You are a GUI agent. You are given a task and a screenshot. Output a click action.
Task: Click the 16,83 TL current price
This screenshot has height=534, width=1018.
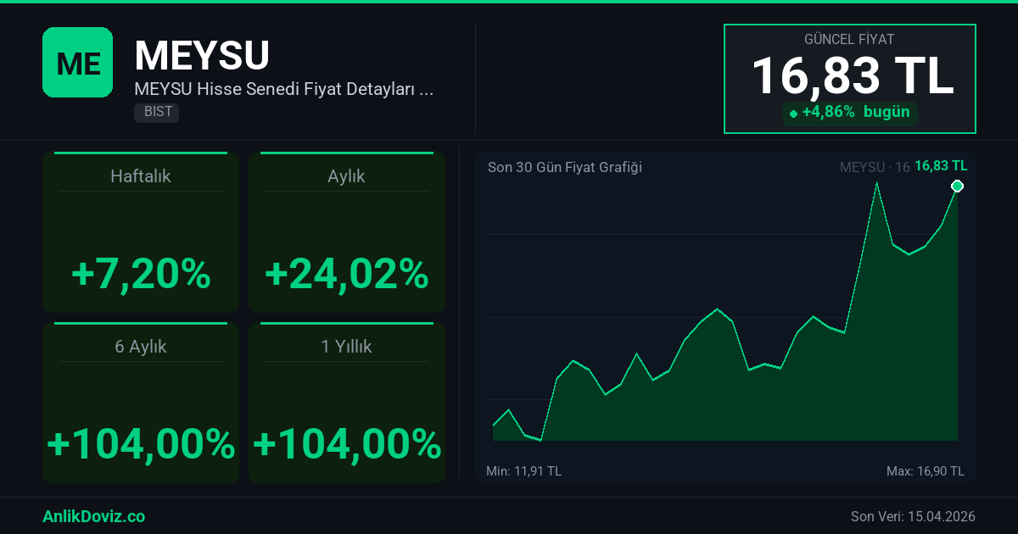pyautogui.click(x=852, y=75)
